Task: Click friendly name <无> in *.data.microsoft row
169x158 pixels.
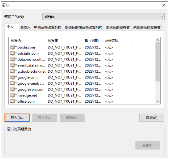Action: tap(109, 59)
